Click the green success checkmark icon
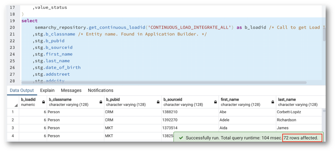Screen dimensions: 336x152 pos(181,138)
